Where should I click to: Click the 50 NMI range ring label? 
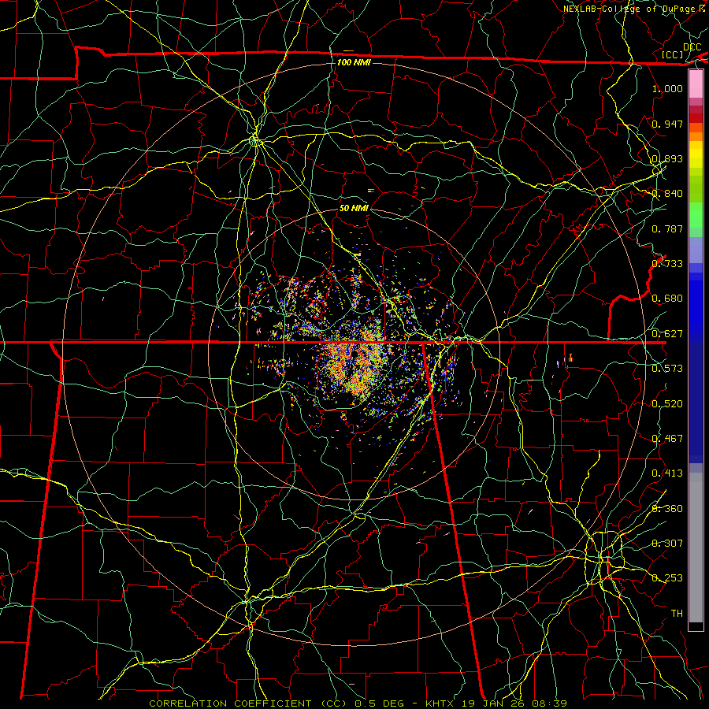(354, 208)
